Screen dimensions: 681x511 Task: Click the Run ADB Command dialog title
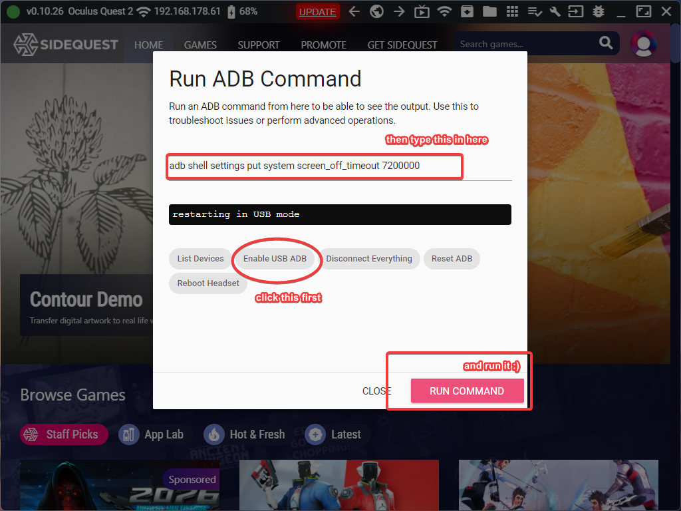pyautogui.click(x=265, y=79)
